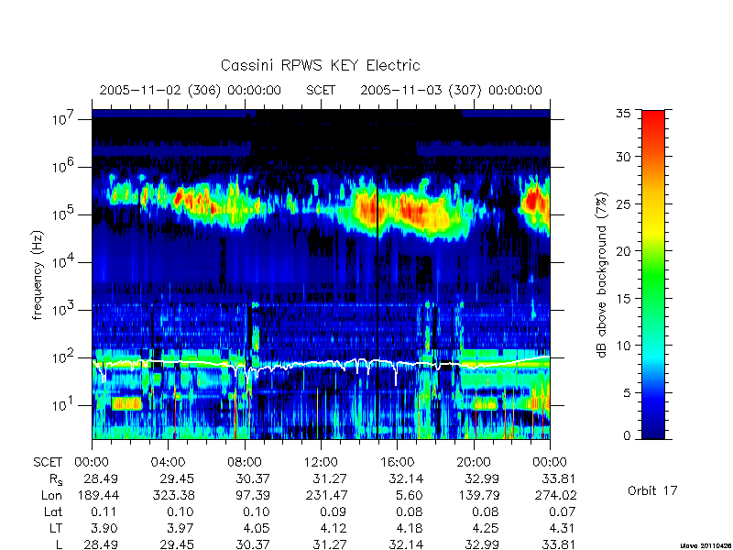Click the longitude value 139.79
The width and height of the screenshot is (733, 550).
[x=477, y=495]
